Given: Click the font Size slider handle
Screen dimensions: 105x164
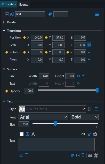Looking at the screenshot, I should pyautogui.click(x=55, y=124).
